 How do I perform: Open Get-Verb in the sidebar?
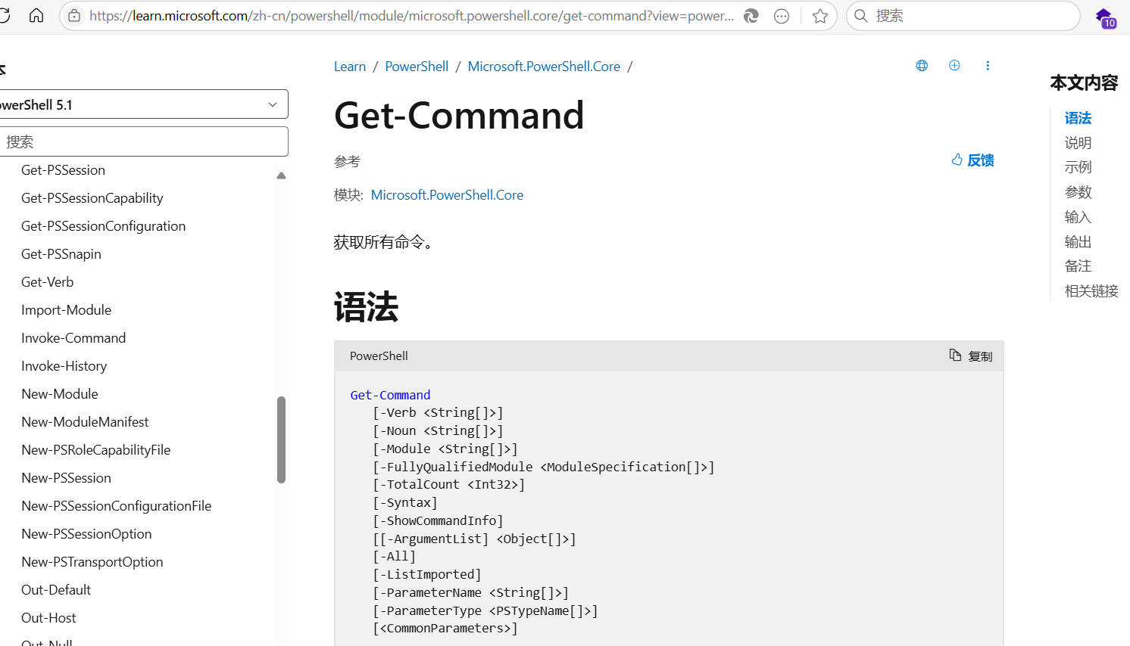(48, 282)
